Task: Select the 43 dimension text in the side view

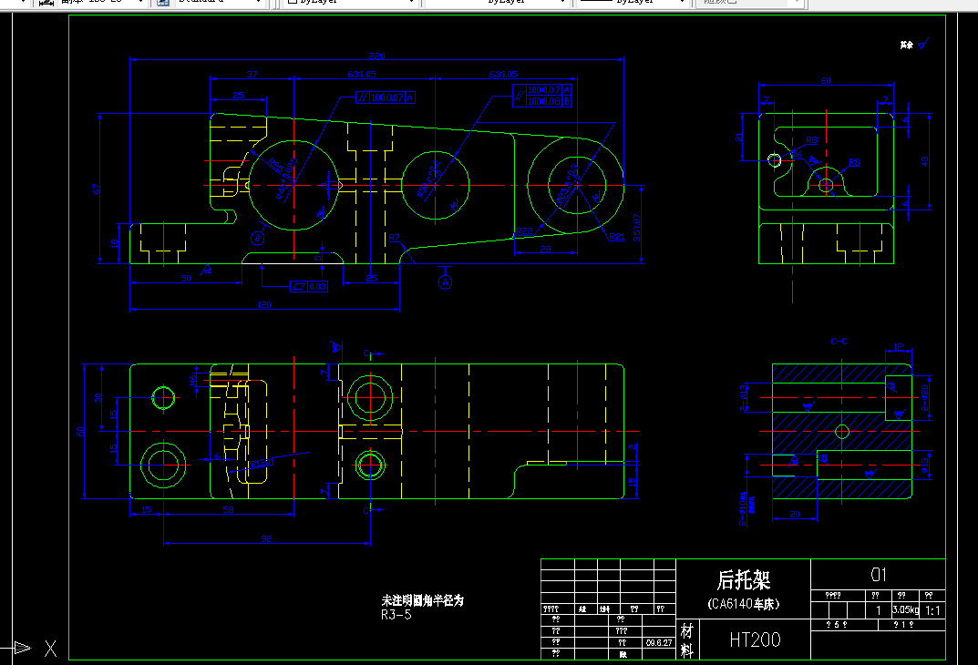Action: tap(924, 161)
